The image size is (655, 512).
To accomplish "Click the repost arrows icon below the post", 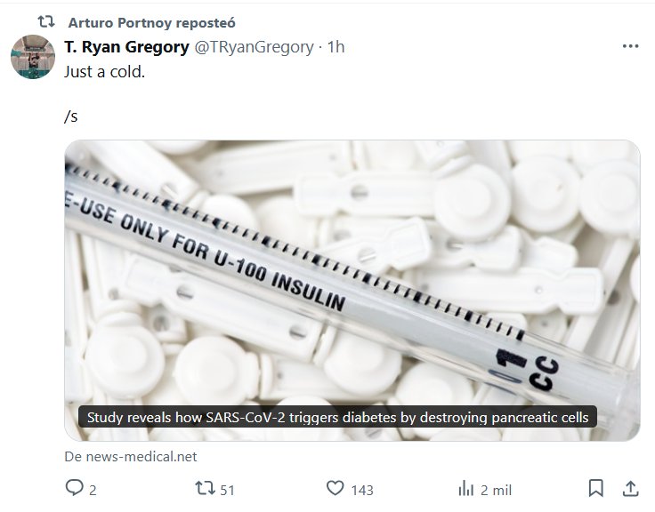I will [x=205, y=489].
